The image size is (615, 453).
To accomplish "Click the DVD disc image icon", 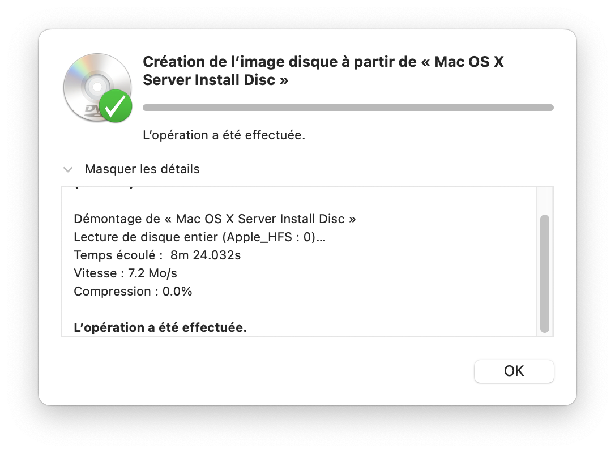I will [x=97, y=87].
